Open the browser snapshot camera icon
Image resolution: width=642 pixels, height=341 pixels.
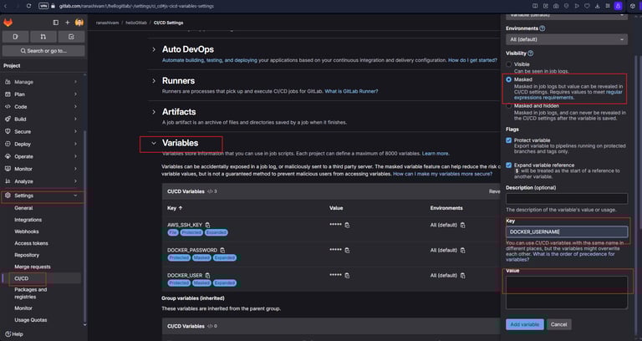(556, 6)
